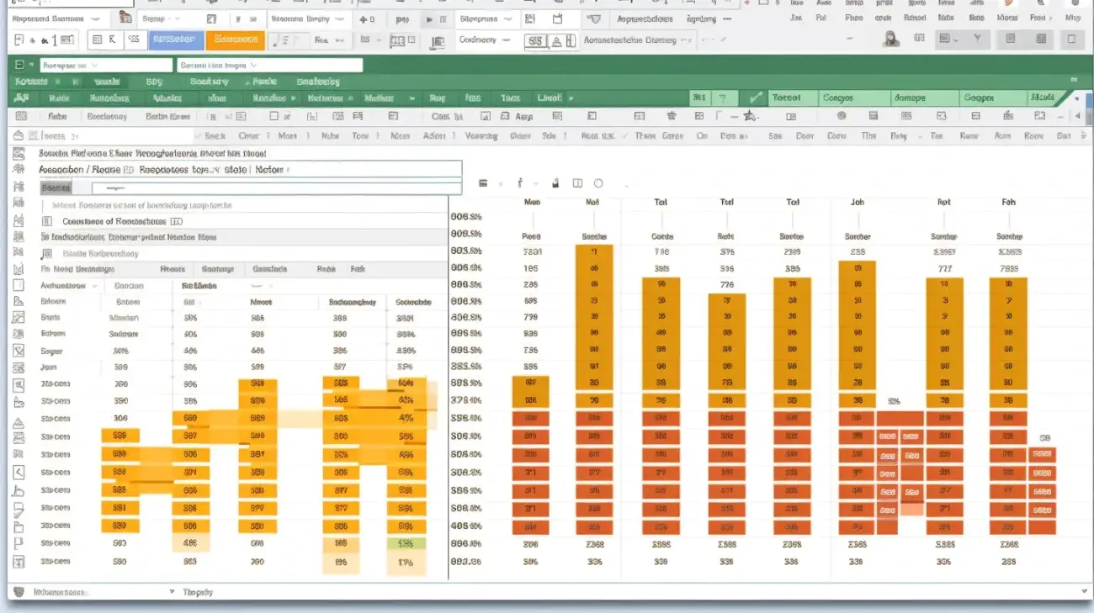Screen dimensions: 1094x613
Task: Expand the Codnecny dropdown in top toolbar
Action: (x=485, y=40)
